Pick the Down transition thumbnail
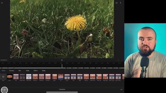Viewport: 166px width, 93px height. tap(67, 77)
